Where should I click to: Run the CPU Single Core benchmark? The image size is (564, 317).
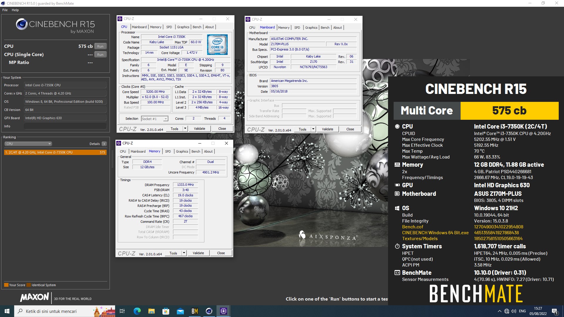tap(100, 55)
